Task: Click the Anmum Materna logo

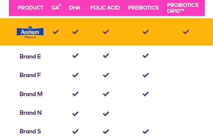Action: click(x=30, y=33)
